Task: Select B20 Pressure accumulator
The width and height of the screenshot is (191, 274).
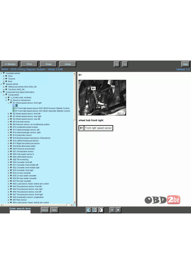Action: tap(24, 149)
